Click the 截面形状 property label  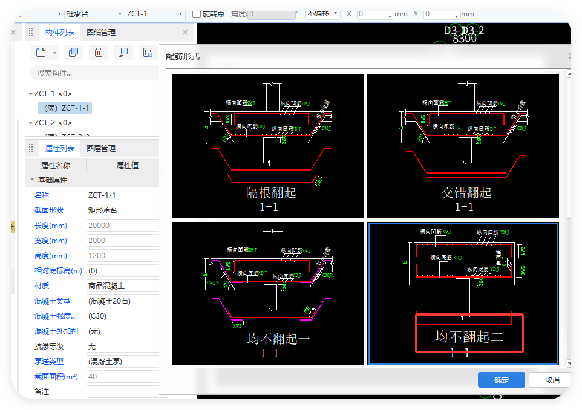pyautogui.click(x=49, y=210)
